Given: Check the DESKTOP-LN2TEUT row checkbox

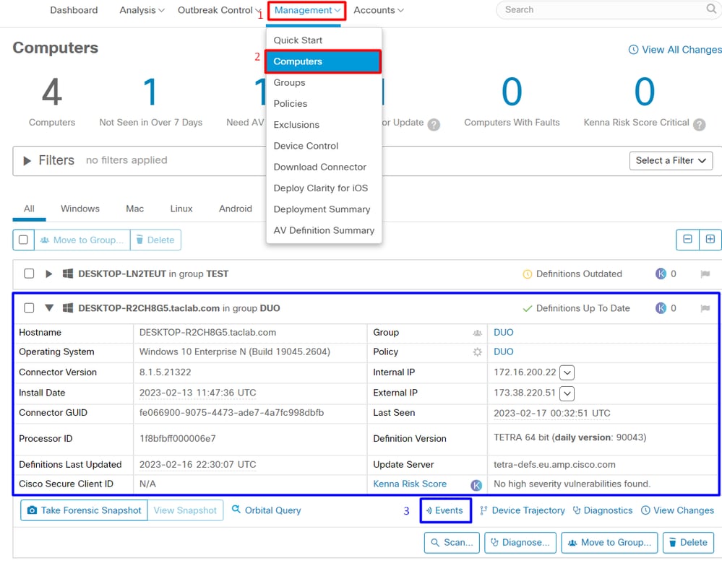Looking at the screenshot, I should (29, 274).
